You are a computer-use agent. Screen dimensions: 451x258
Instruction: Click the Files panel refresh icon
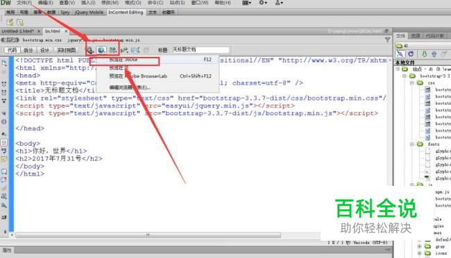click(411, 54)
